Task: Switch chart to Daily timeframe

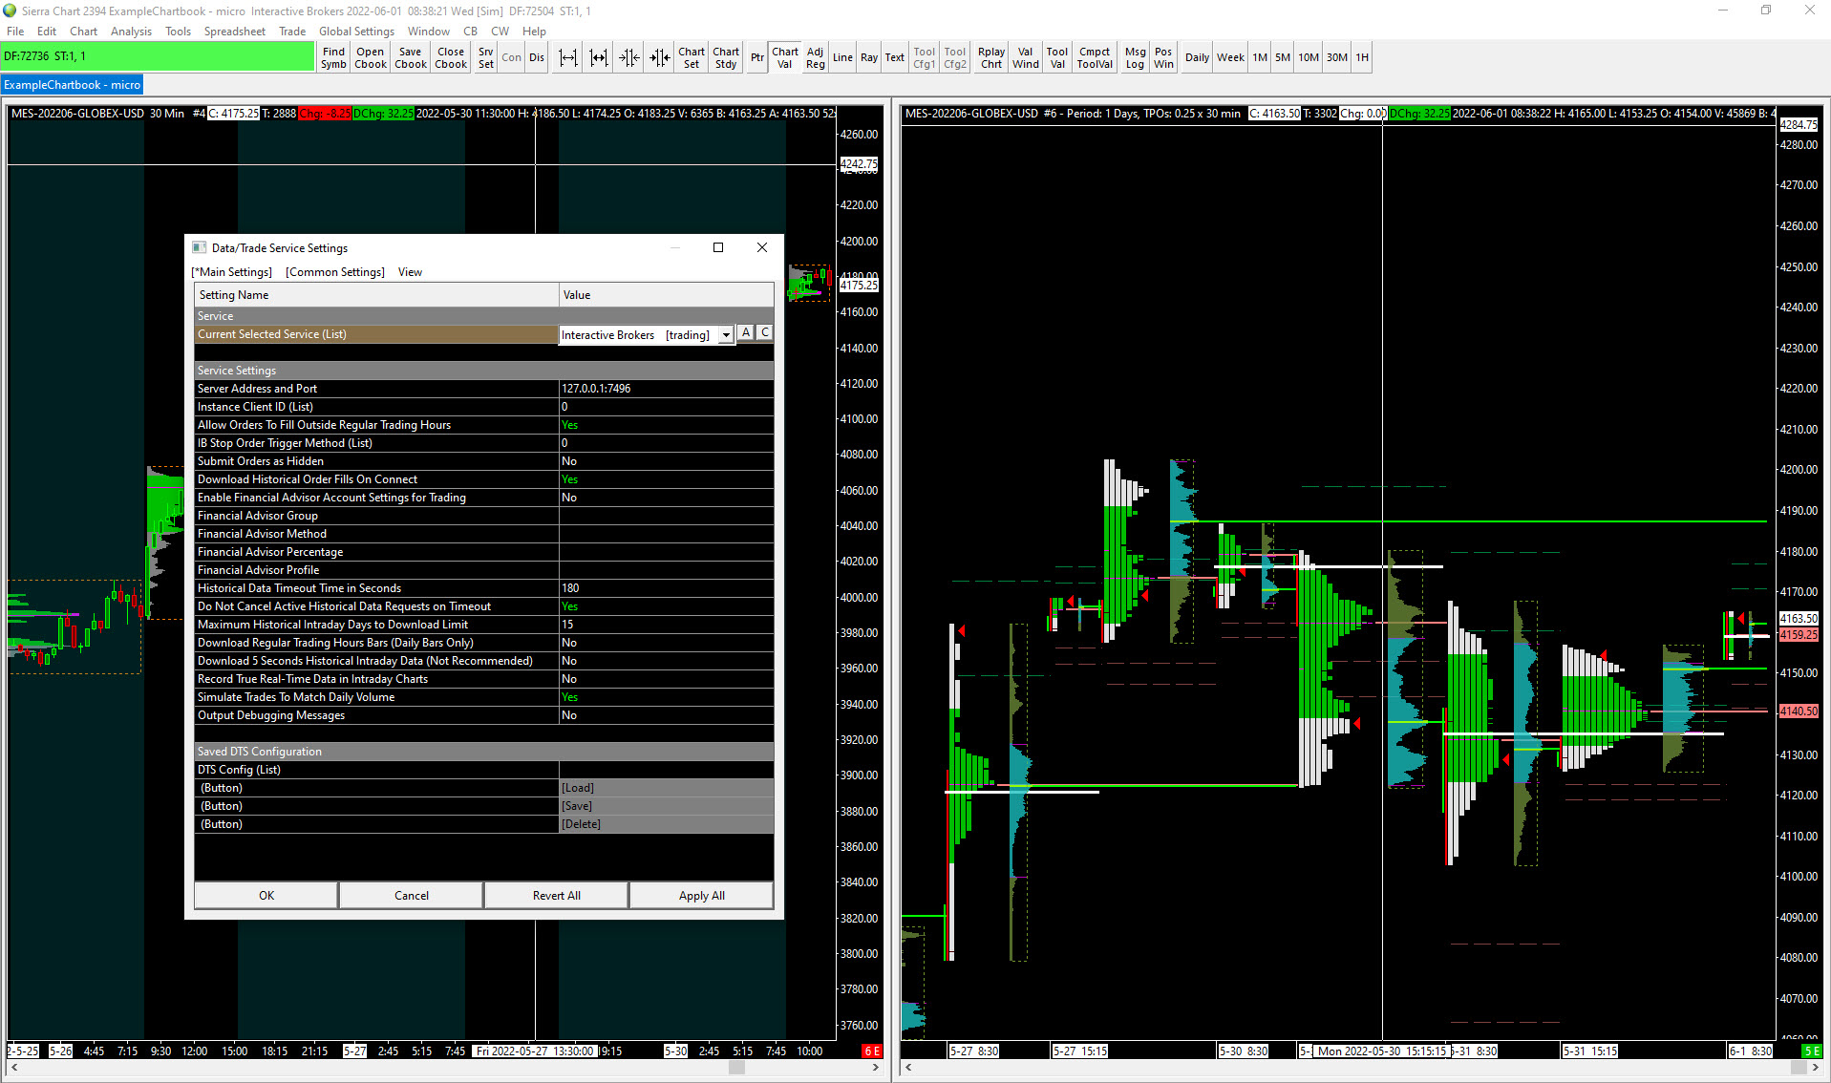Action: [1197, 58]
